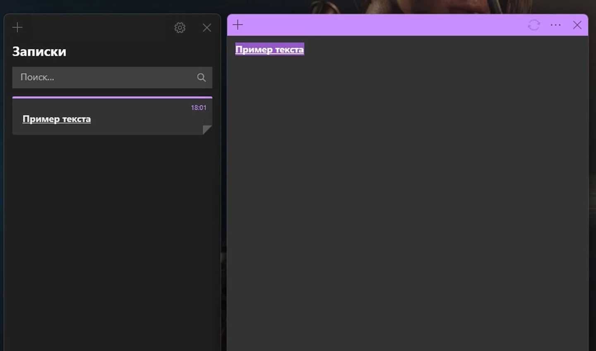Click empty area below the notes list card
The height and width of the screenshot is (351, 596).
tap(112, 244)
